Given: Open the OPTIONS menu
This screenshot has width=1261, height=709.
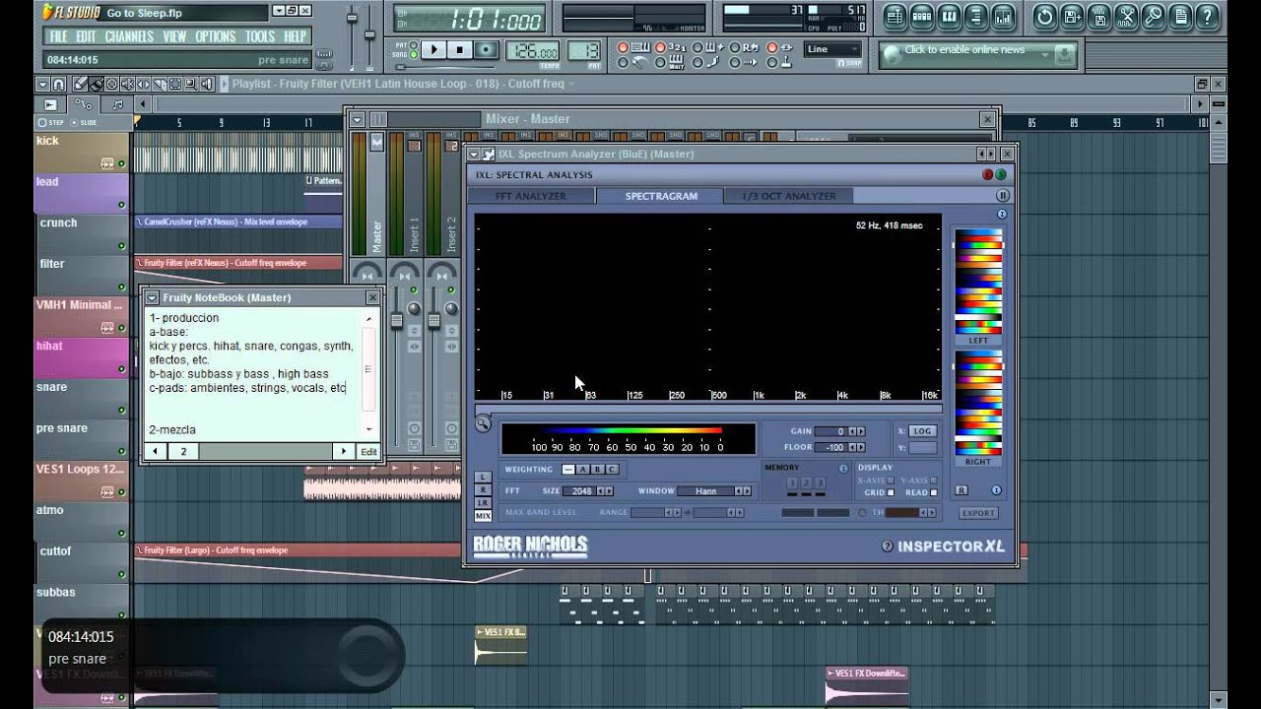Looking at the screenshot, I should (215, 36).
